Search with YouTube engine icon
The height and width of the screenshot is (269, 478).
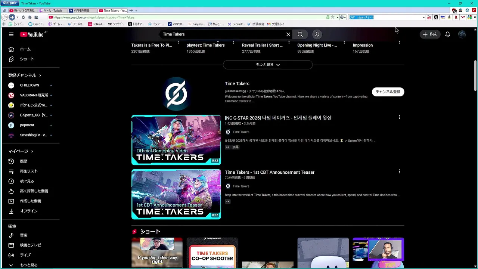(429, 17)
